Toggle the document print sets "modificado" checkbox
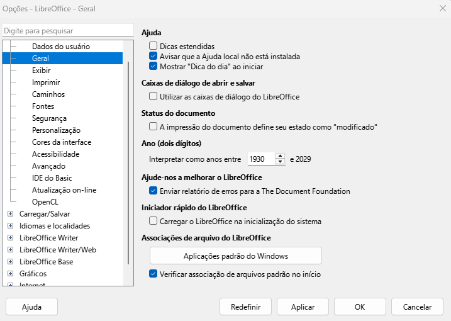 click(153, 127)
